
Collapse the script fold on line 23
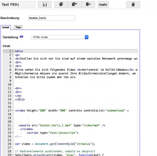[x=13, y=133]
